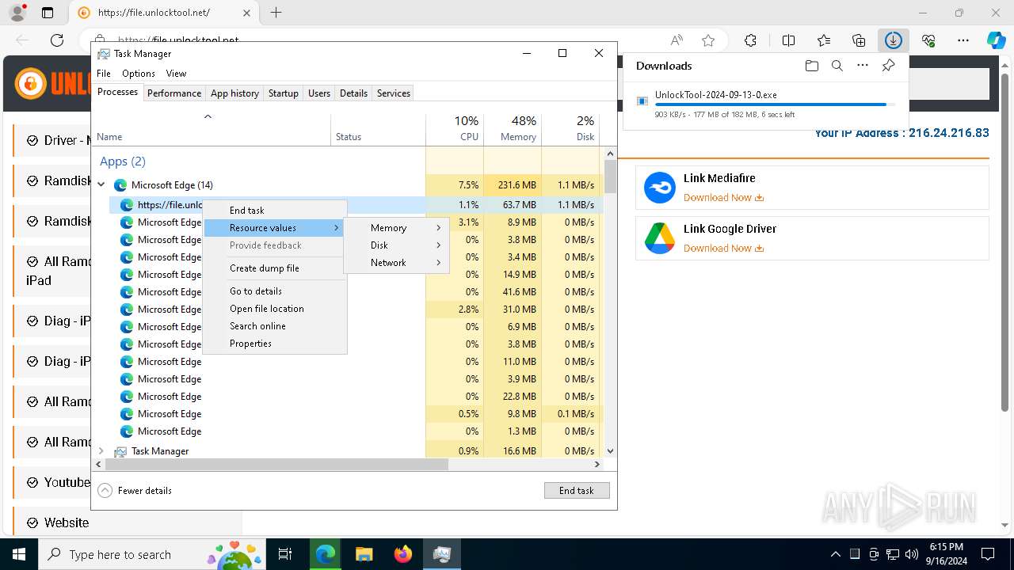This screenshot has height=570, width=1014.
Task: Select Resource values menu entry
Action: [x=275, y=228]
